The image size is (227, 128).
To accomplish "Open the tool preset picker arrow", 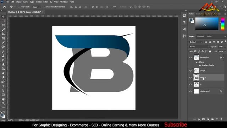I will (15, 7).
